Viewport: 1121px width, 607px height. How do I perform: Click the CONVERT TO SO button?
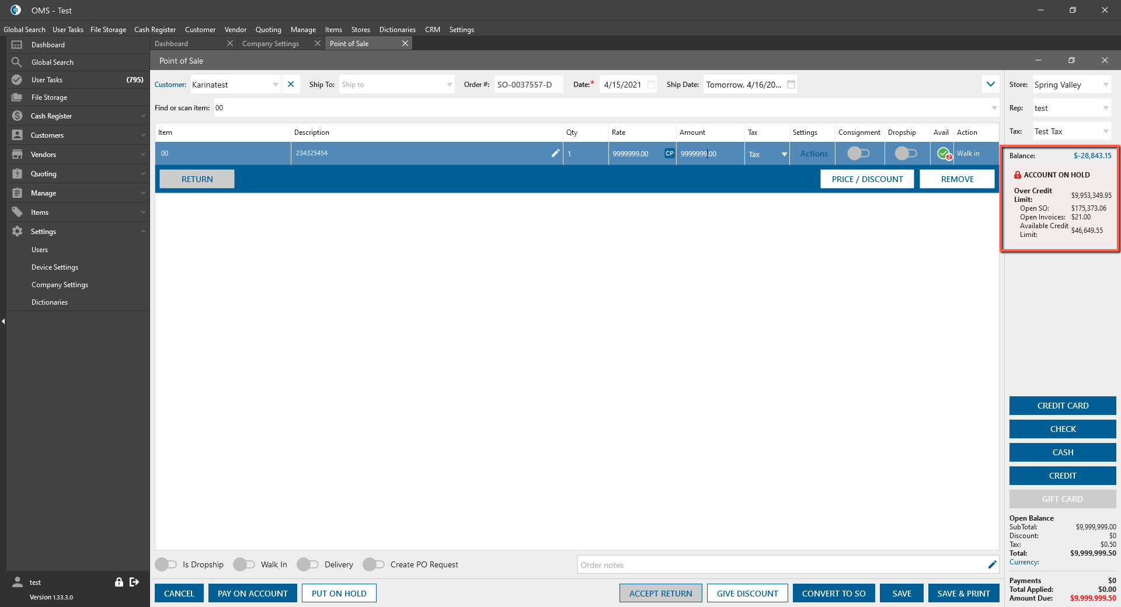coord(834,593)
